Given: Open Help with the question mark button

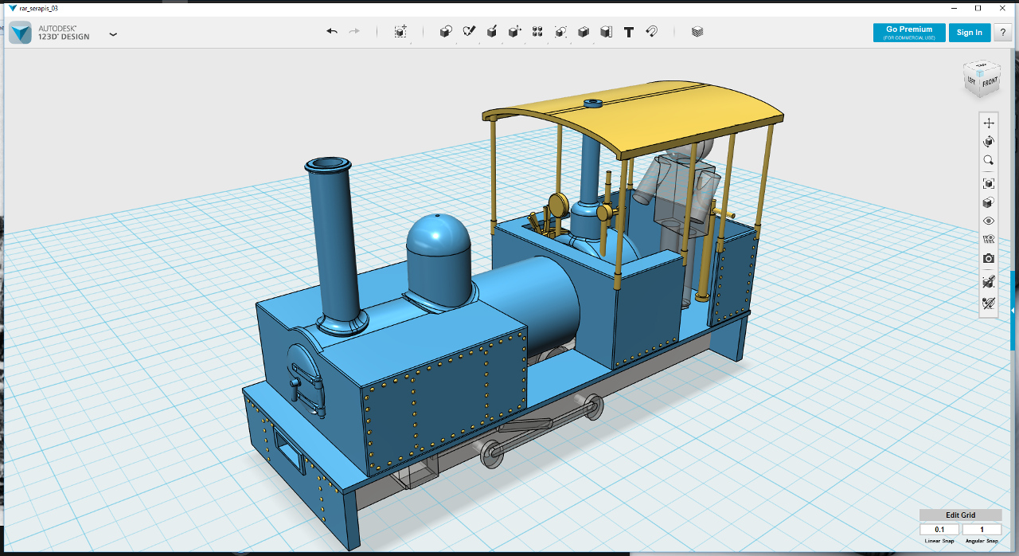Looking at the screenshot, I should [1002, 33].
